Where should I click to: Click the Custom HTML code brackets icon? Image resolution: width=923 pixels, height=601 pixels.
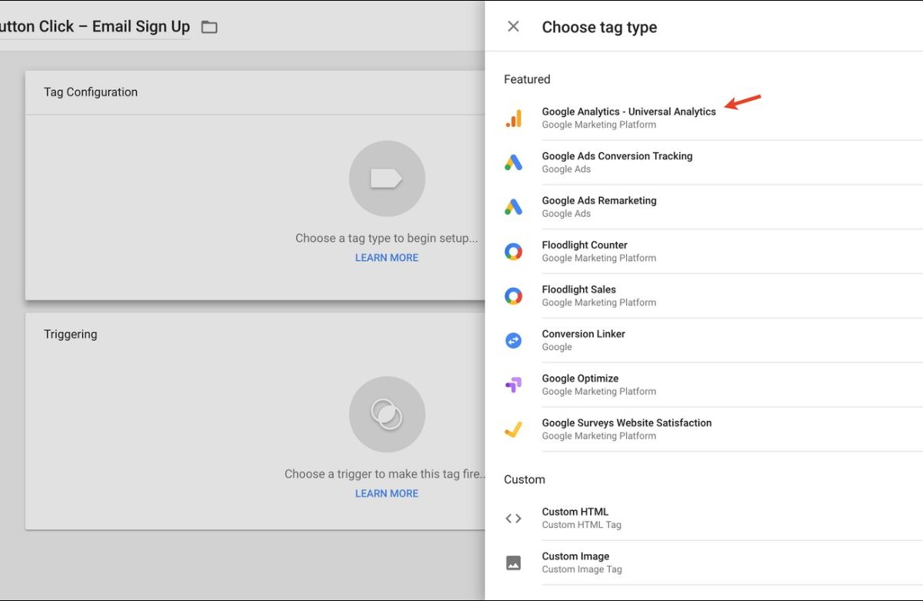pos(513,519)
